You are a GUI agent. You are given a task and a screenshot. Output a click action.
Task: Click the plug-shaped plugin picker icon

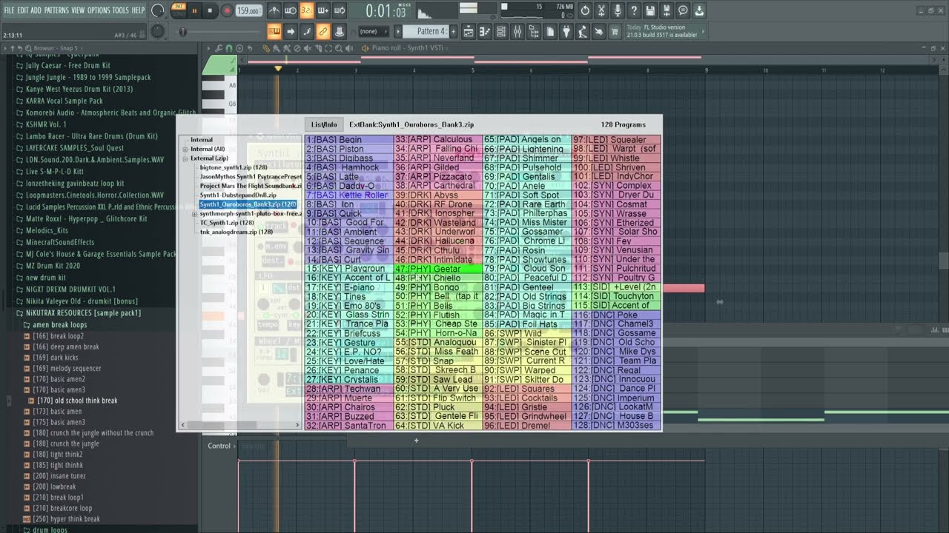point(566,31)
